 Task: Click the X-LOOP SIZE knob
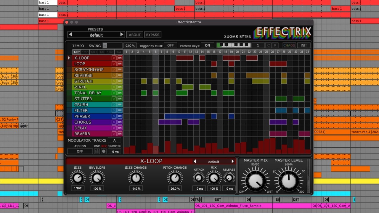click(x=78, y=178)
